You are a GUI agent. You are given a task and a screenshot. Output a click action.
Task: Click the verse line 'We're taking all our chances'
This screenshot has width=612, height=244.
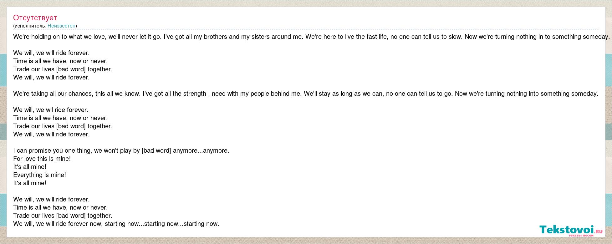tap(306, 94)
